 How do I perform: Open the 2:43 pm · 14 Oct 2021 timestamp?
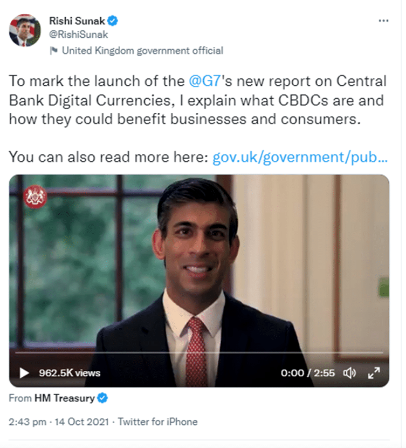pyautogui.click(x=59, y=422)
